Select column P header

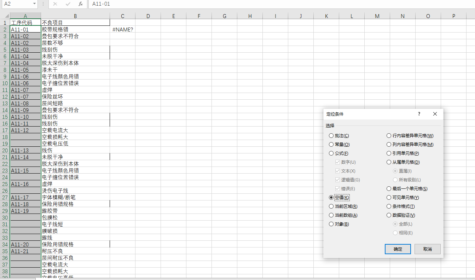point(453,16)
